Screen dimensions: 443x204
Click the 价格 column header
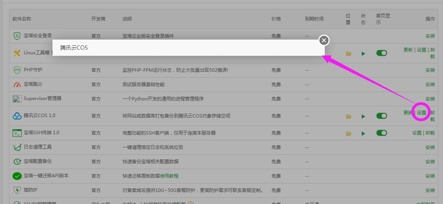click(276, 19)
